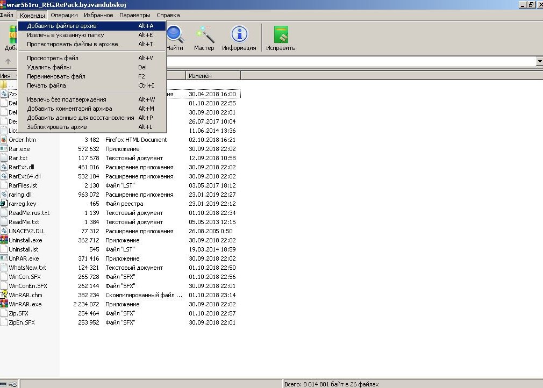
Task: Click the status text 'Всего: 8 014 801 байт в 26 файлах'
Action: pyautogui.click(x=331, y=384)
